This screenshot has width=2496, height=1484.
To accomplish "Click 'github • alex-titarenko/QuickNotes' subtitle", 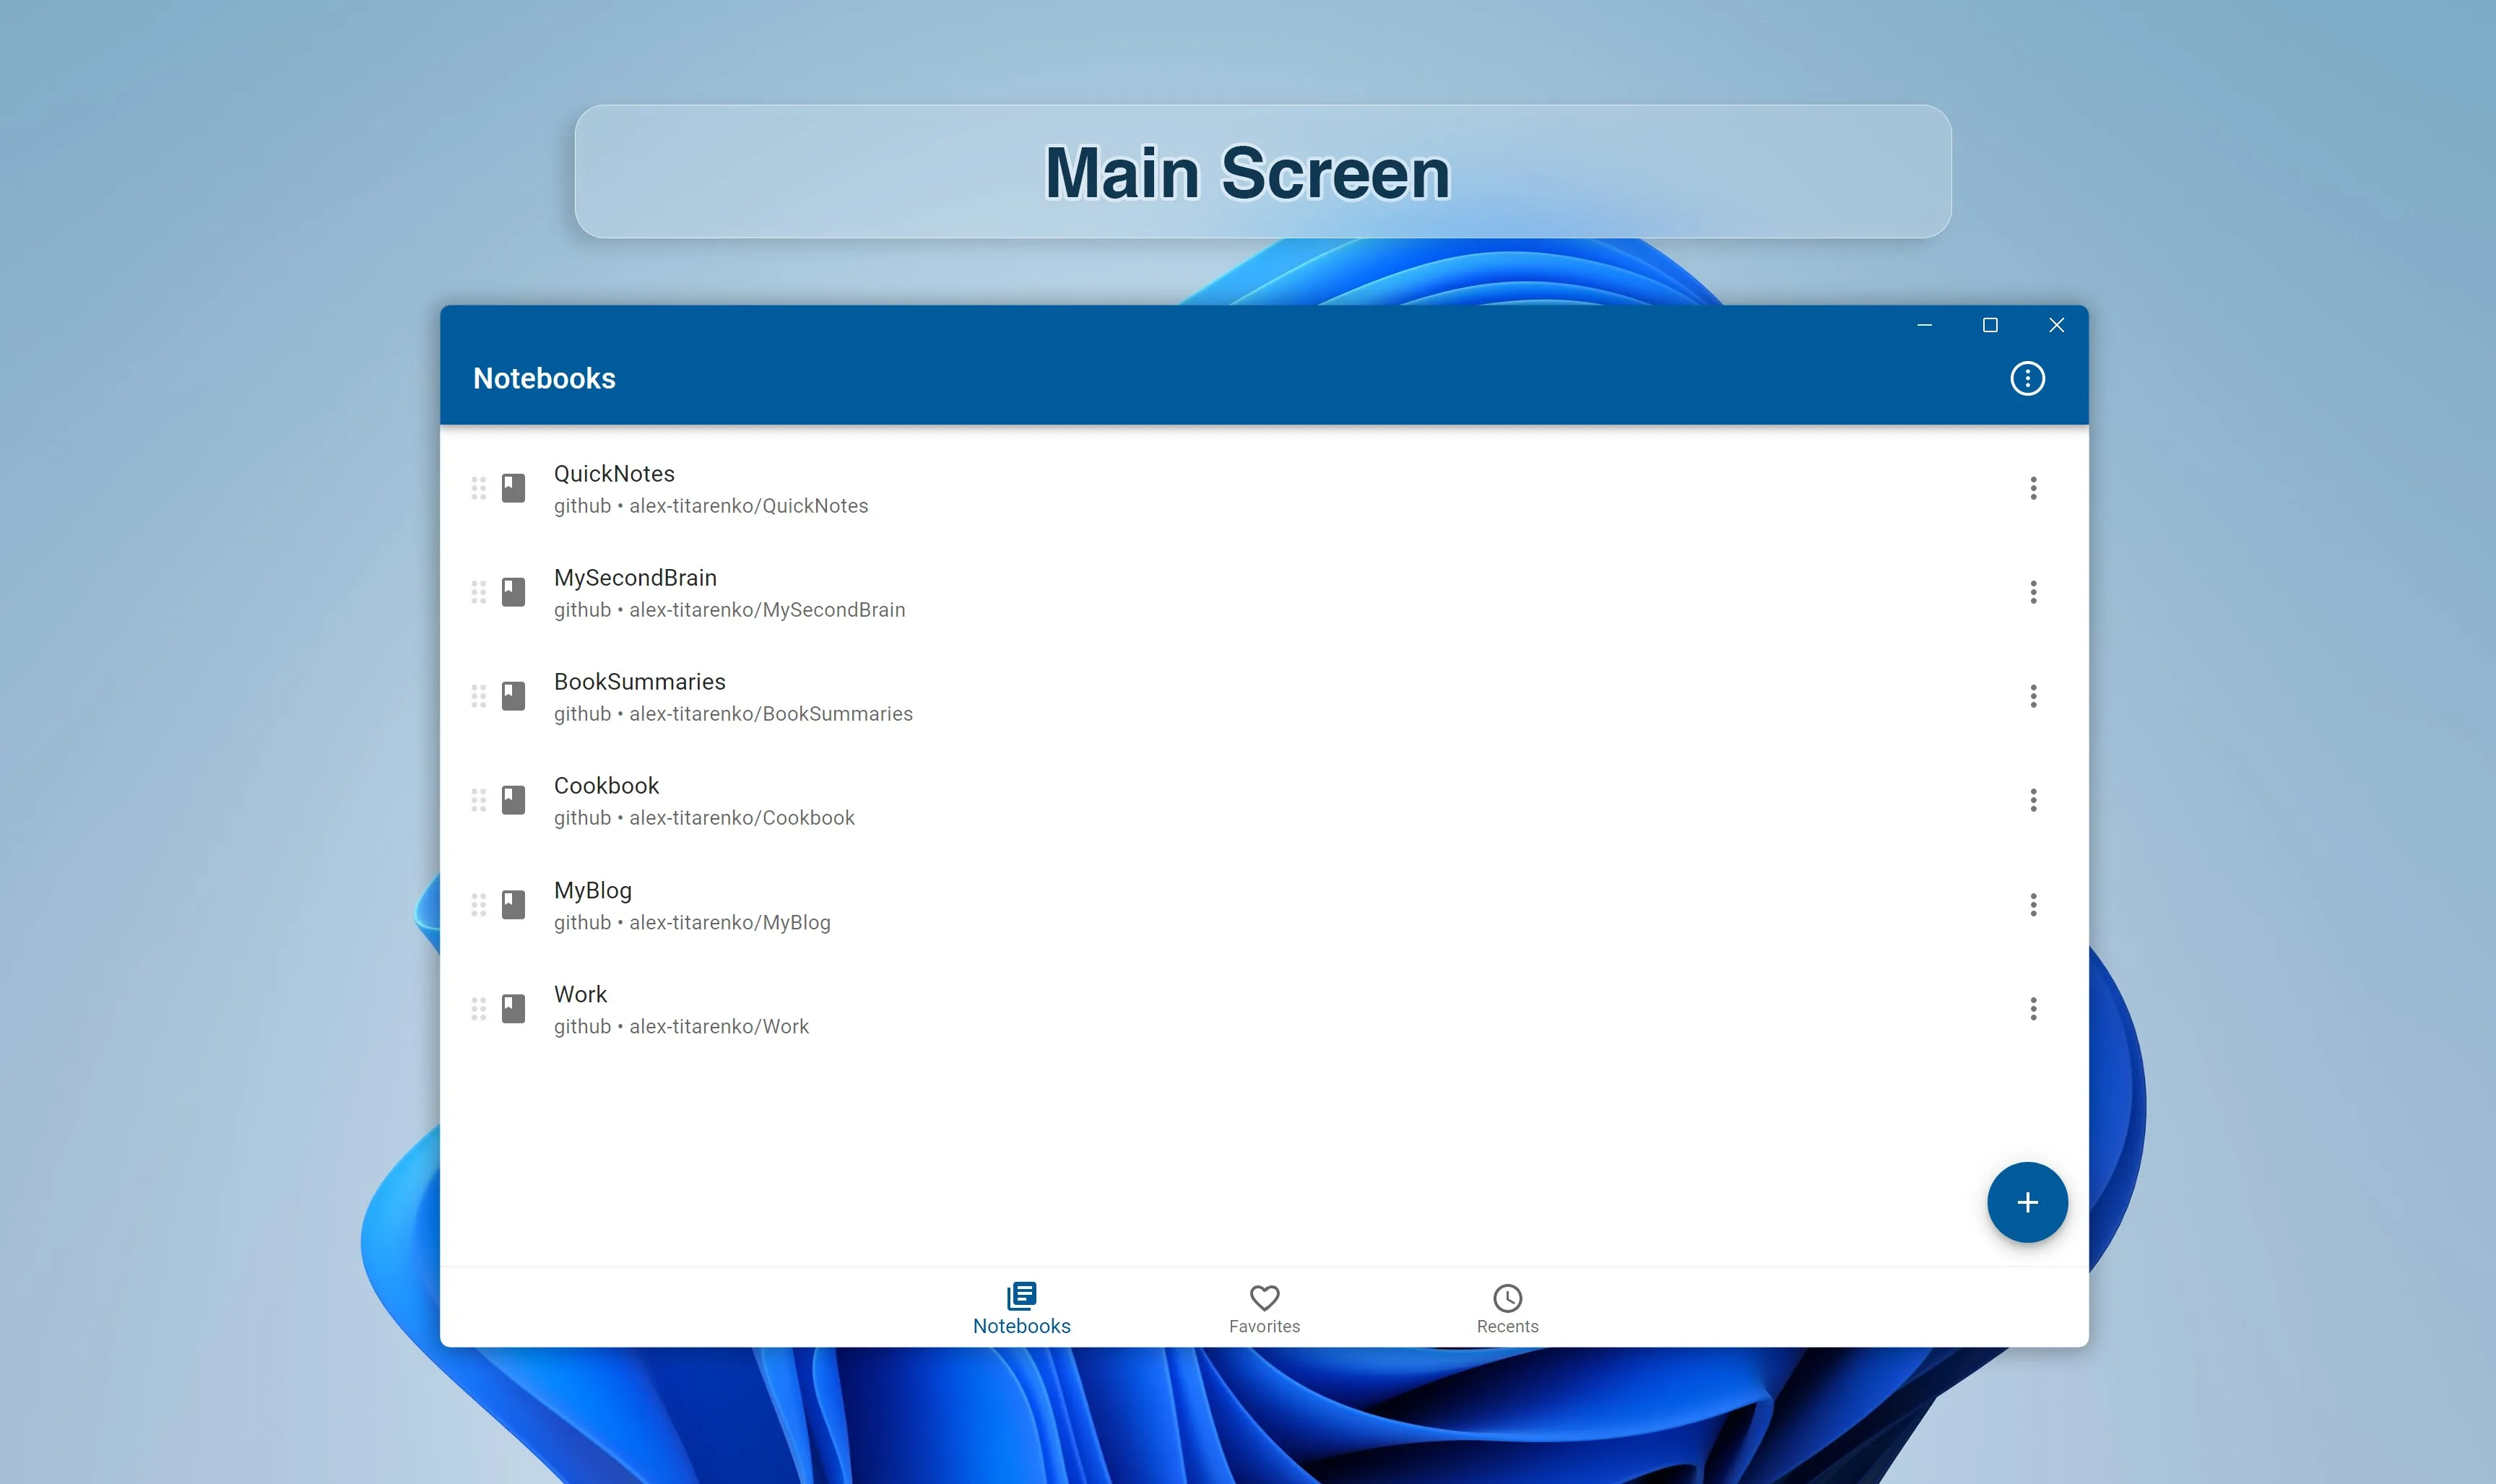I will tap(711, 506).
